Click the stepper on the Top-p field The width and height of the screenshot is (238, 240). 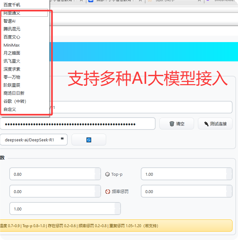(229, 174)
